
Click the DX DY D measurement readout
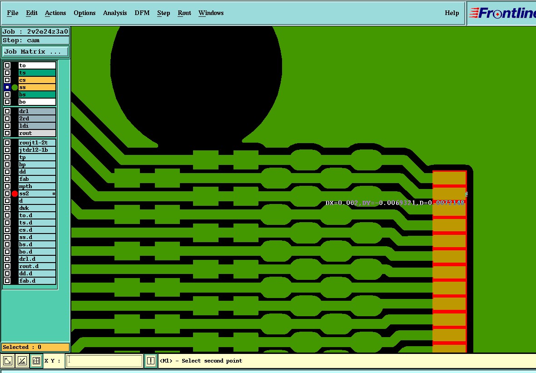395,203
